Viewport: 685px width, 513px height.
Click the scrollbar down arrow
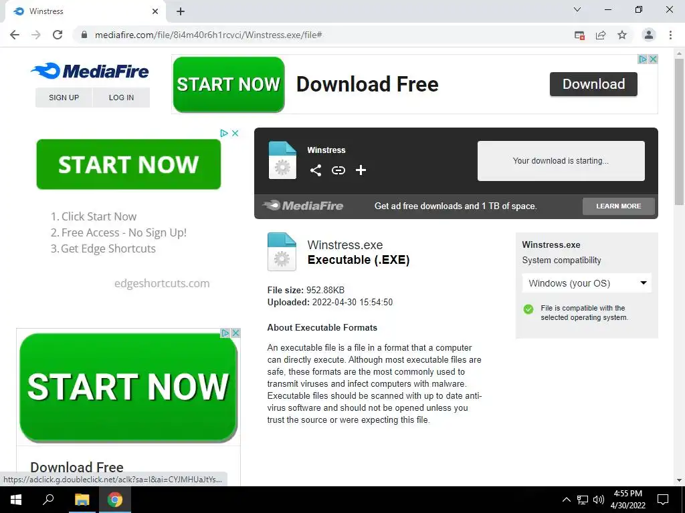pos(679,480)
